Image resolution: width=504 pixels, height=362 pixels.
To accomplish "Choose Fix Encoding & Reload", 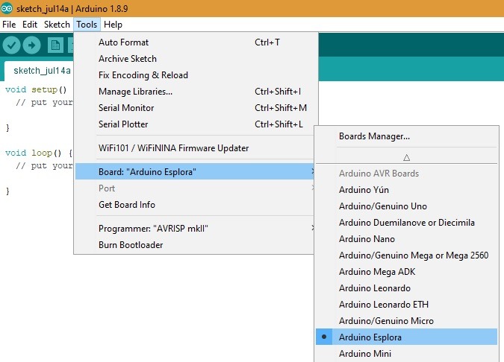I will (x=194, y=75).
